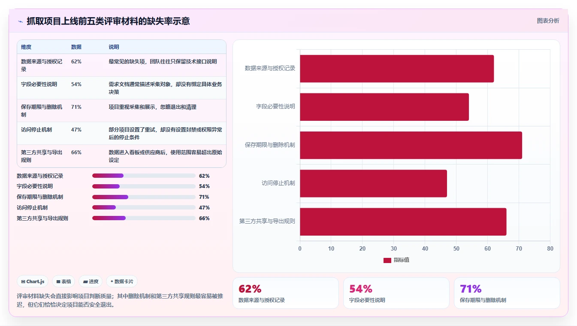Click the 字段必要性说明 progress bar
Viewport: 577px width, 326px height.
[x=144, y=186]
